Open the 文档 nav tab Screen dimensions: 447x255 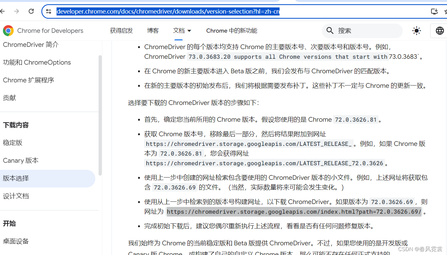click(179, 31)
